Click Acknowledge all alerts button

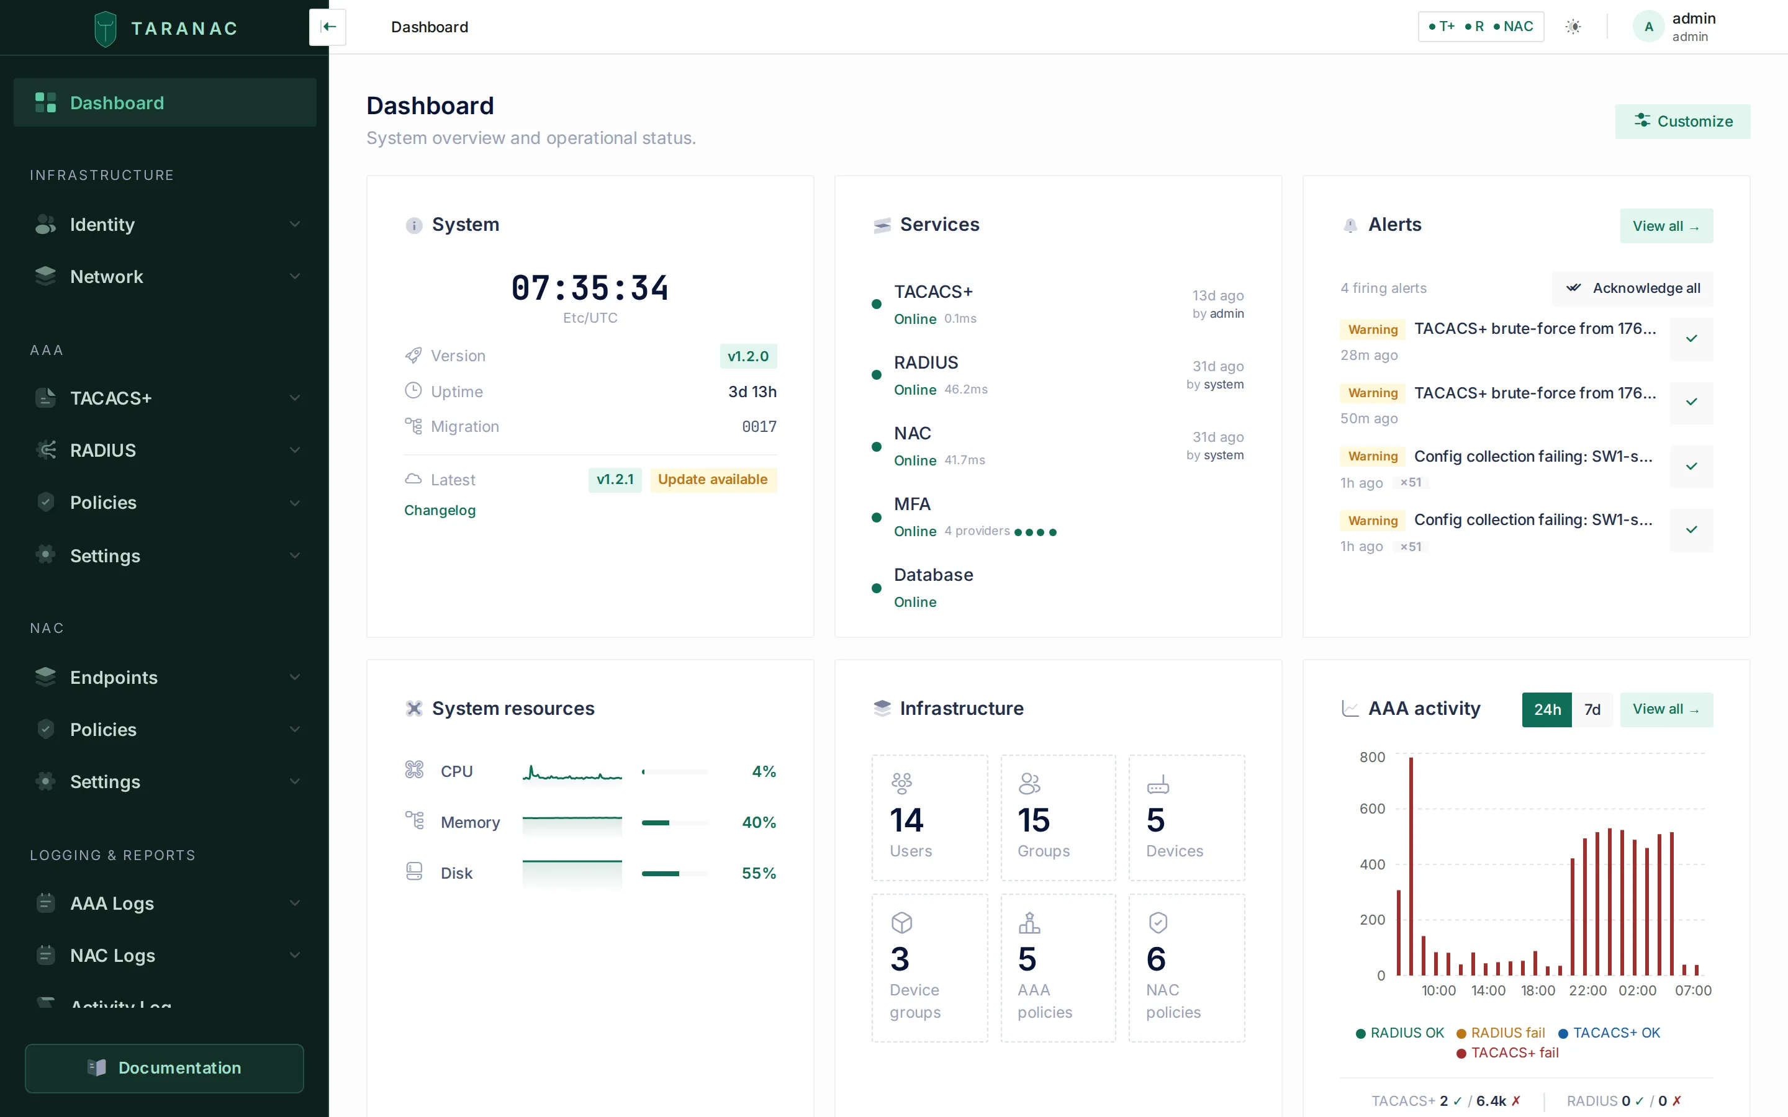(1632, 288)
